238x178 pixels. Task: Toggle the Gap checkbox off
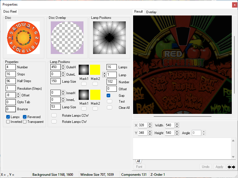click(109, 96)
